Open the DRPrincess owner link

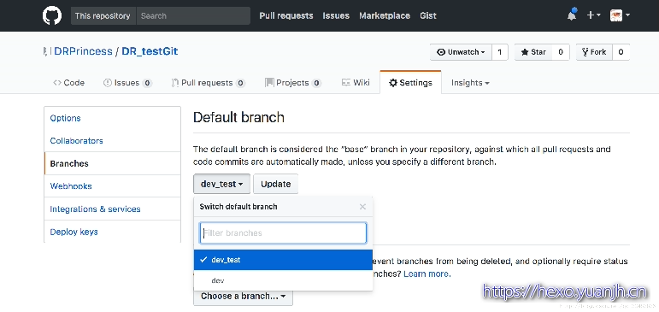point(83,51)
